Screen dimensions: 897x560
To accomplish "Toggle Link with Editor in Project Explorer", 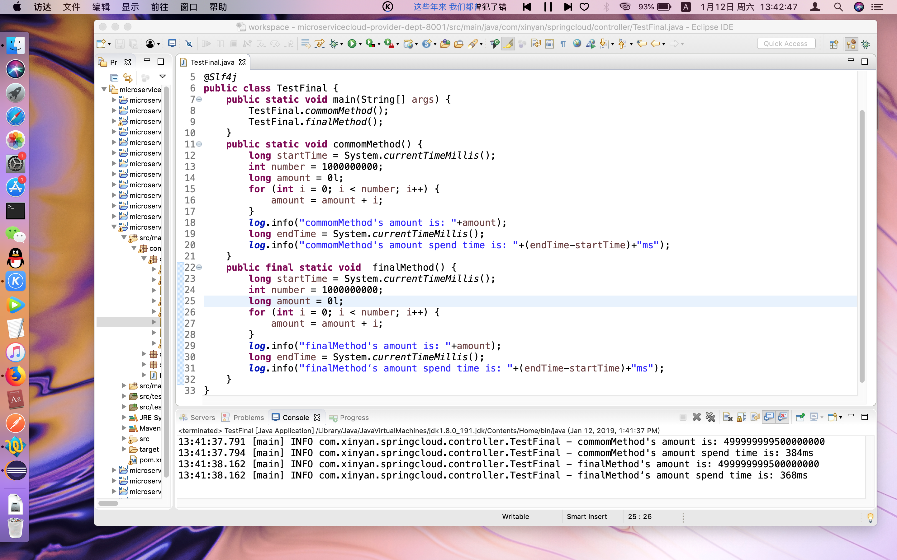I will 127,78.
